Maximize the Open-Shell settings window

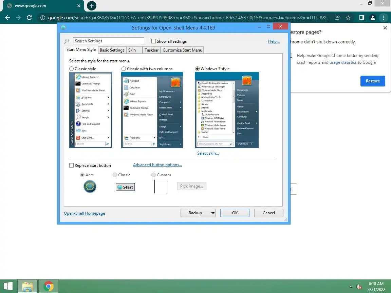point(268,26)
